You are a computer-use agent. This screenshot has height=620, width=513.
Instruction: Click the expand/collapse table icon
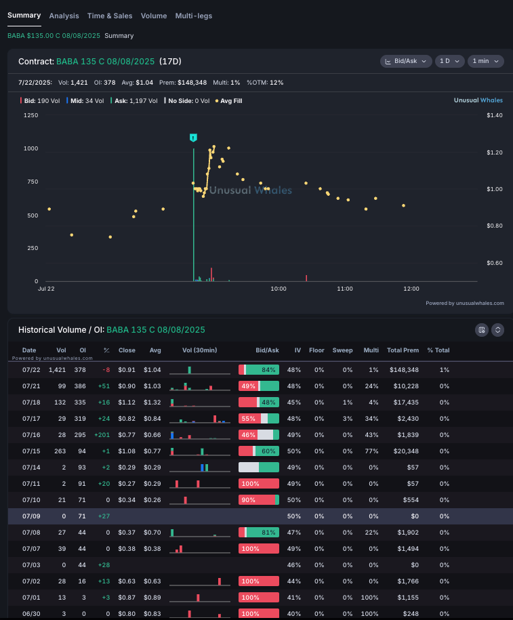coord(497,330)
